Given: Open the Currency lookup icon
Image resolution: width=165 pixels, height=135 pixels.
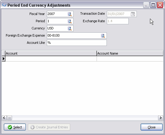Looking at the screenshot, I should [70, 28].
